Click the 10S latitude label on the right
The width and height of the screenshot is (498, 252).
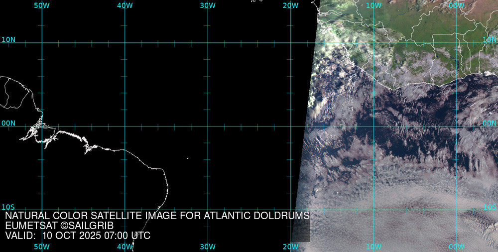tap(490, 207)
